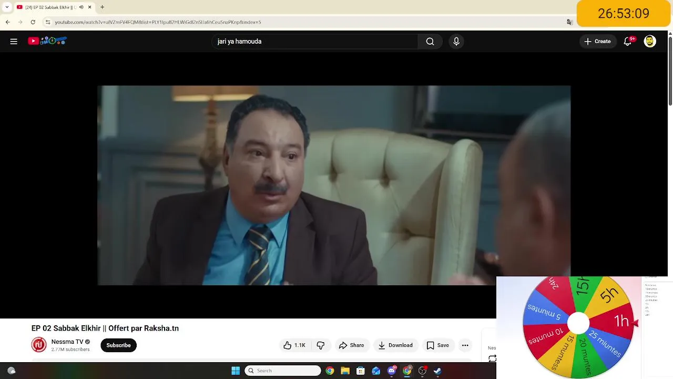Screen dimensions: 673x379
Task: Click the white center of the spin wheel
Action: point(578,323)
